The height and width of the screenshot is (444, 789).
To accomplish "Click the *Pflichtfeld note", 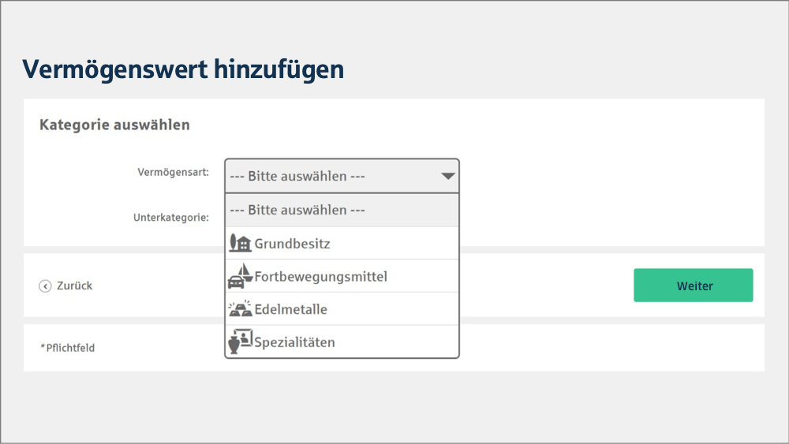I will click(x=67, y=348).
